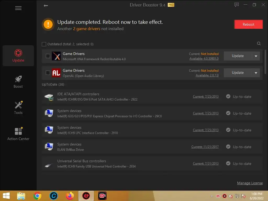Click the PRO badge next to title
This screenshot has height=201, width=268.
pos(171,5)
